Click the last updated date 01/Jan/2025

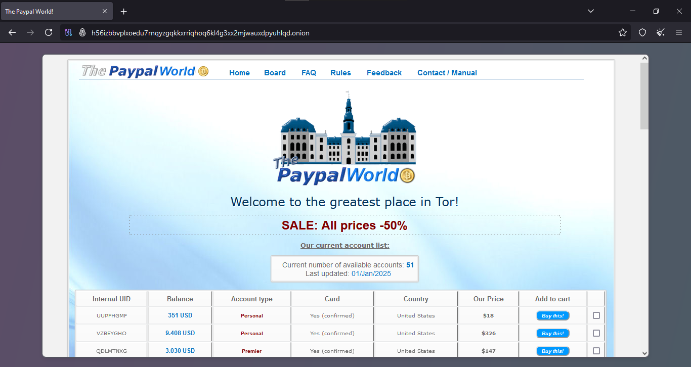tap(371, 273)
